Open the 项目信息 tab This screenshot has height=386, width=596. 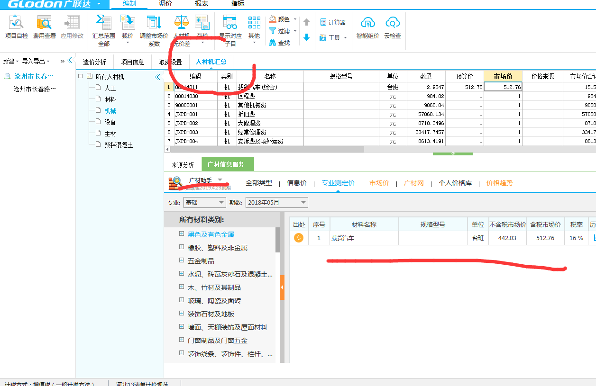(x=132, y=62)
